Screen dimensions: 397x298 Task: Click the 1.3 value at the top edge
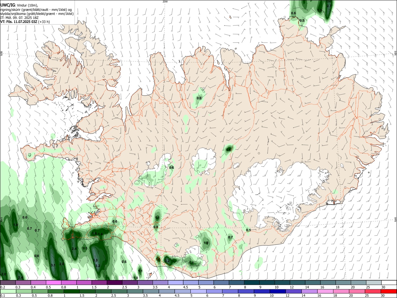[x=319, y=10]
